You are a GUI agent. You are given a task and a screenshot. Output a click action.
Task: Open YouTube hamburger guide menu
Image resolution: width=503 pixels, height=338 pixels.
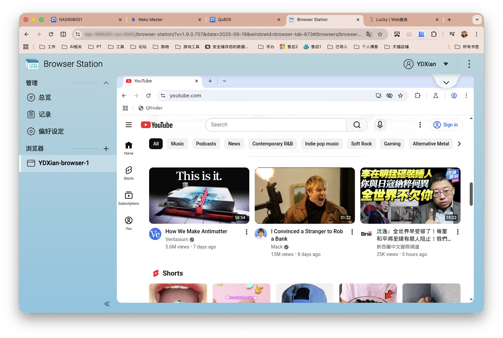tap(129, 125)
